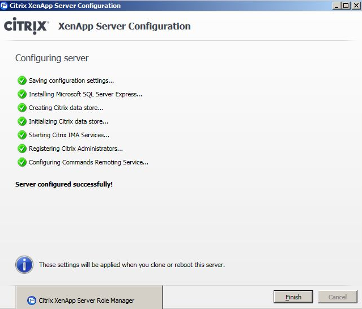This screenshot has height=309, width=362.
Task: Minimize the XenApp Server Configuration window
Action: [x=337, y=6]
